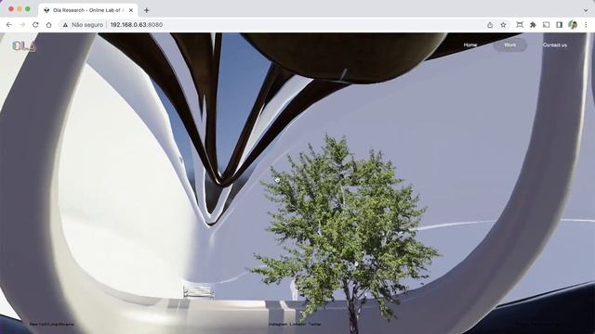The height and width of the screenshot is (334, 595).
Task: Close the Ola Research tab
Action: coord(131,10)
